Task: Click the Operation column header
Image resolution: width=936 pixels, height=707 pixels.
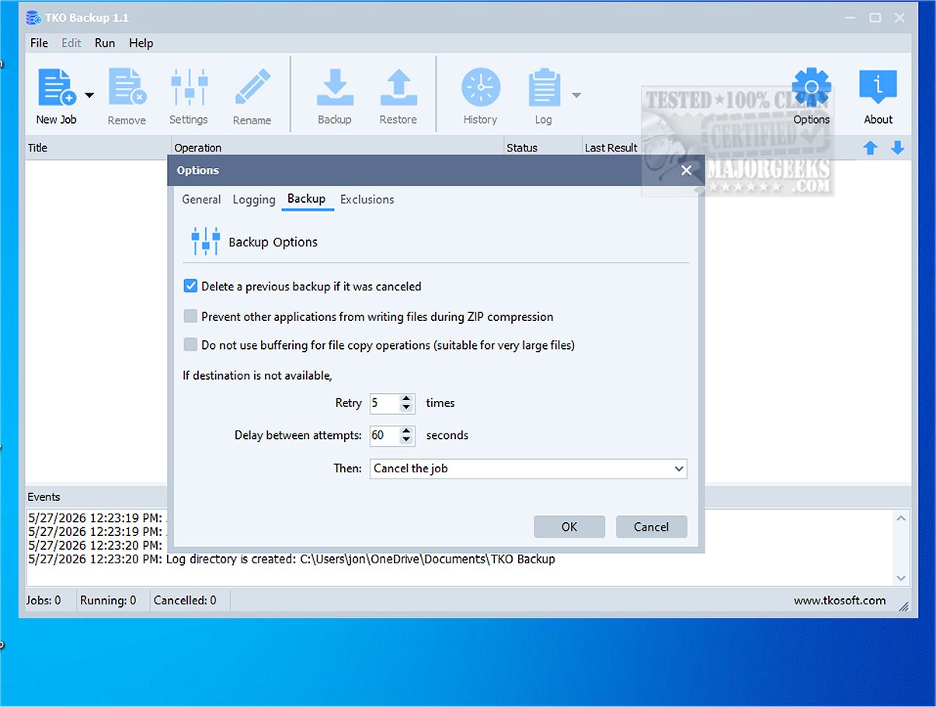Action: [x=337, y=148]
